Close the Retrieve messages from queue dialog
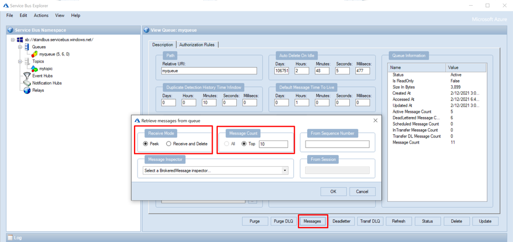This screenshot has width=513, height=242. [375, 120]
